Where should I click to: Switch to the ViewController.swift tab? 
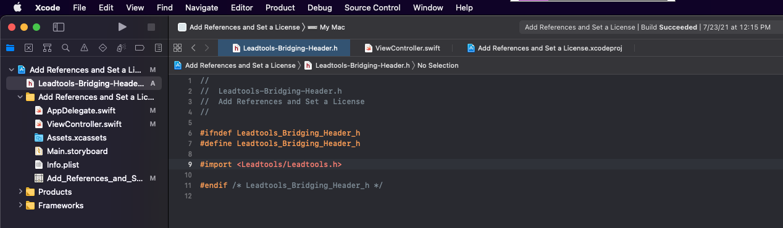tap(402, 47)
